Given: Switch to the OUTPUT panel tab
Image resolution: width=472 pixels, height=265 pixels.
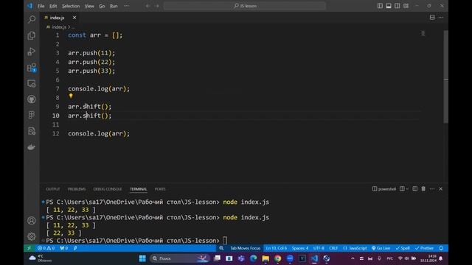Looking at the screenshot, I should (x=52, y=189).
